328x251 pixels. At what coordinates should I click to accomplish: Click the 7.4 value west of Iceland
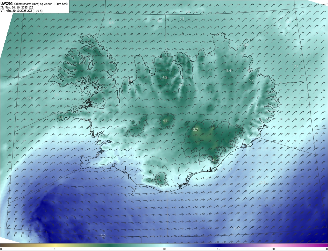pos(29,98)
